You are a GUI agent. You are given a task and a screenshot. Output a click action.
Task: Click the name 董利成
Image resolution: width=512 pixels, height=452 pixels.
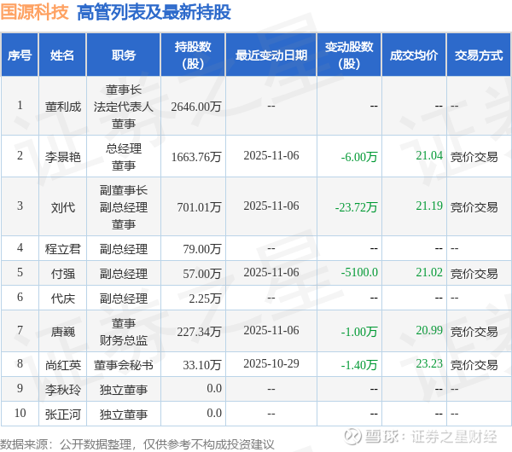click(62, 107)
